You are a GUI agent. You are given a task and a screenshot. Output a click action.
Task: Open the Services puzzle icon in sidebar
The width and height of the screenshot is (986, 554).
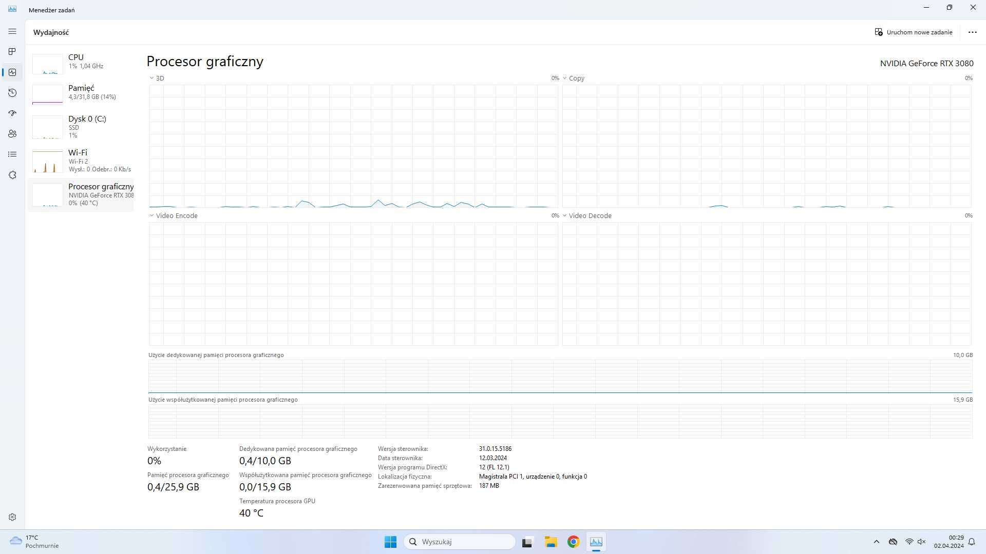click(12, 175)
